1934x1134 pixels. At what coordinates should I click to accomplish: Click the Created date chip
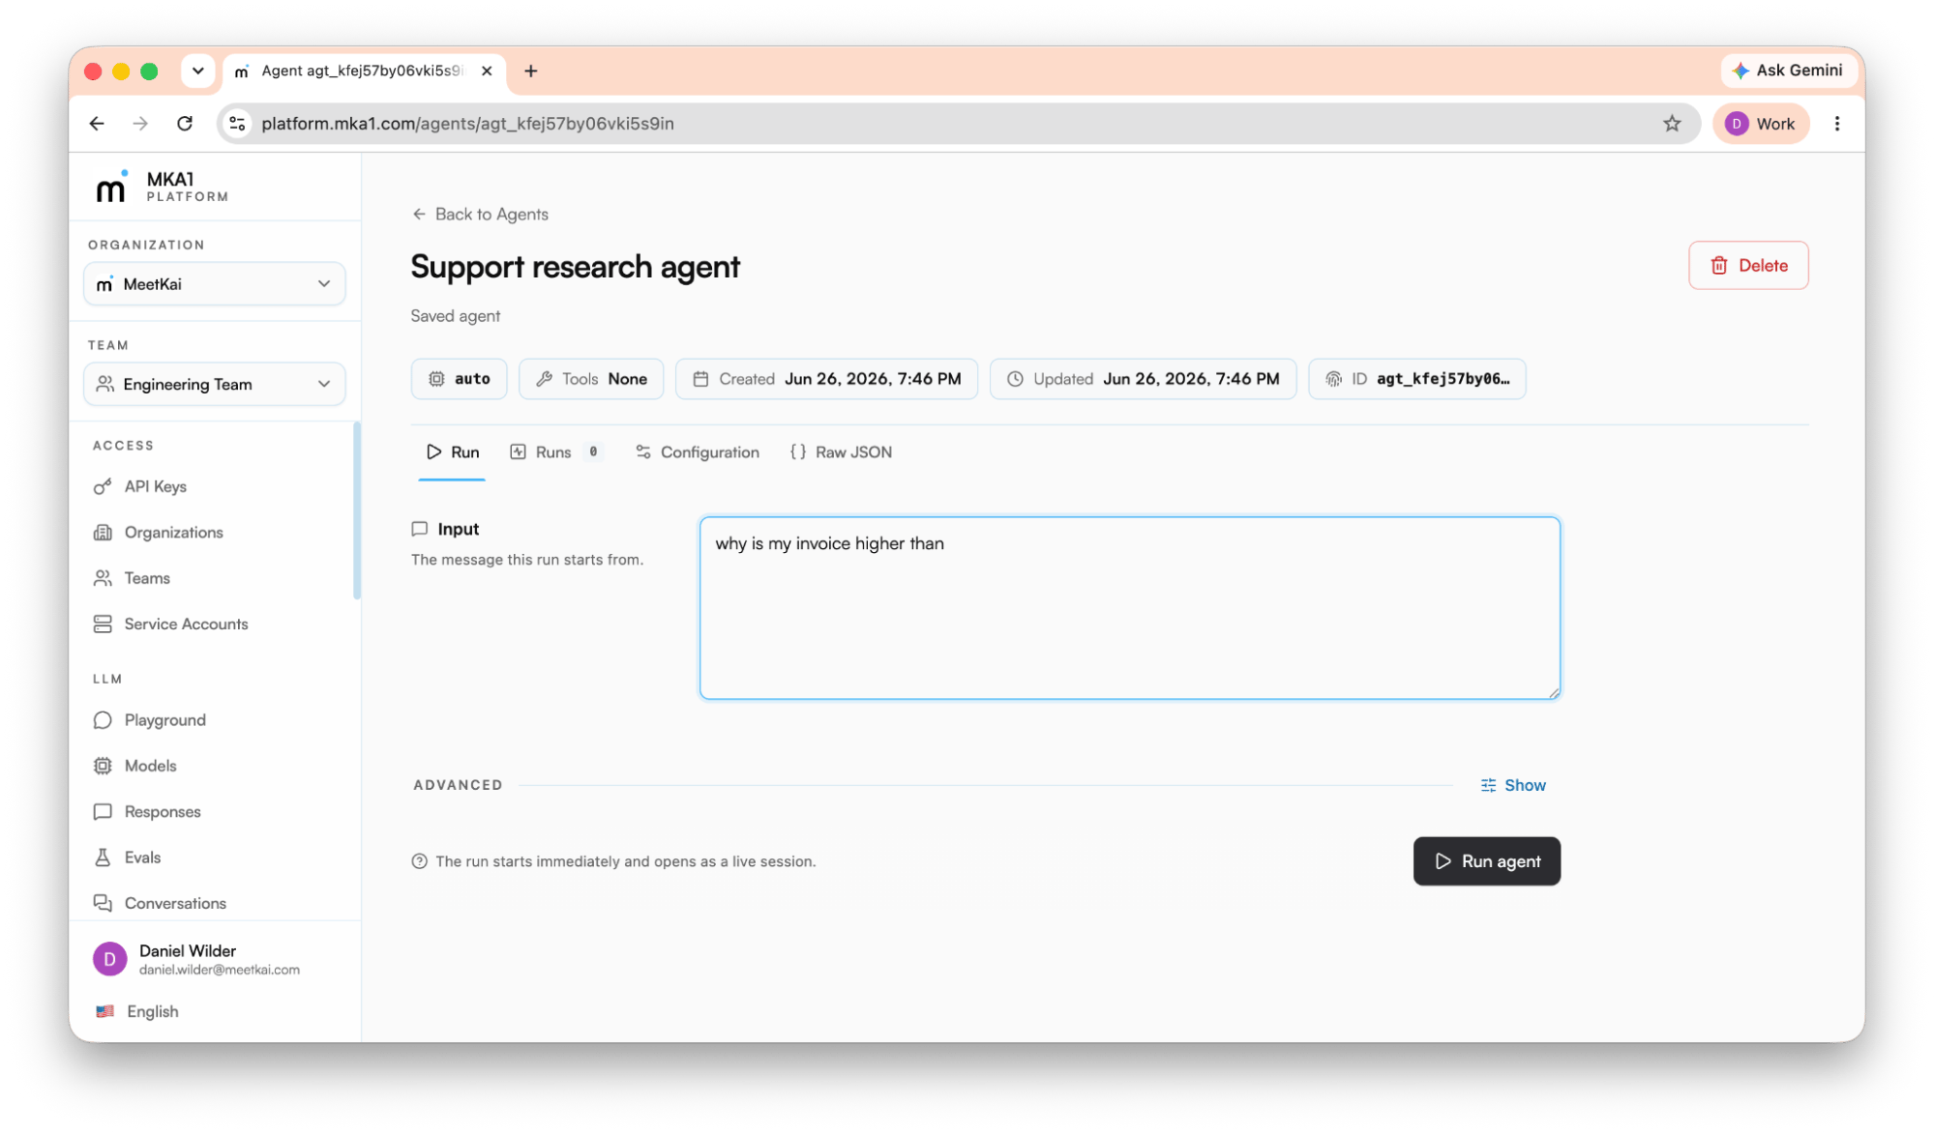(826, 379)
